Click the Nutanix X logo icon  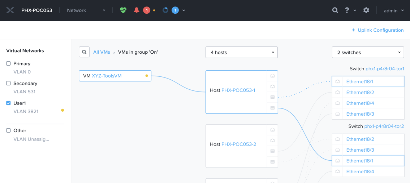[10, 10]
